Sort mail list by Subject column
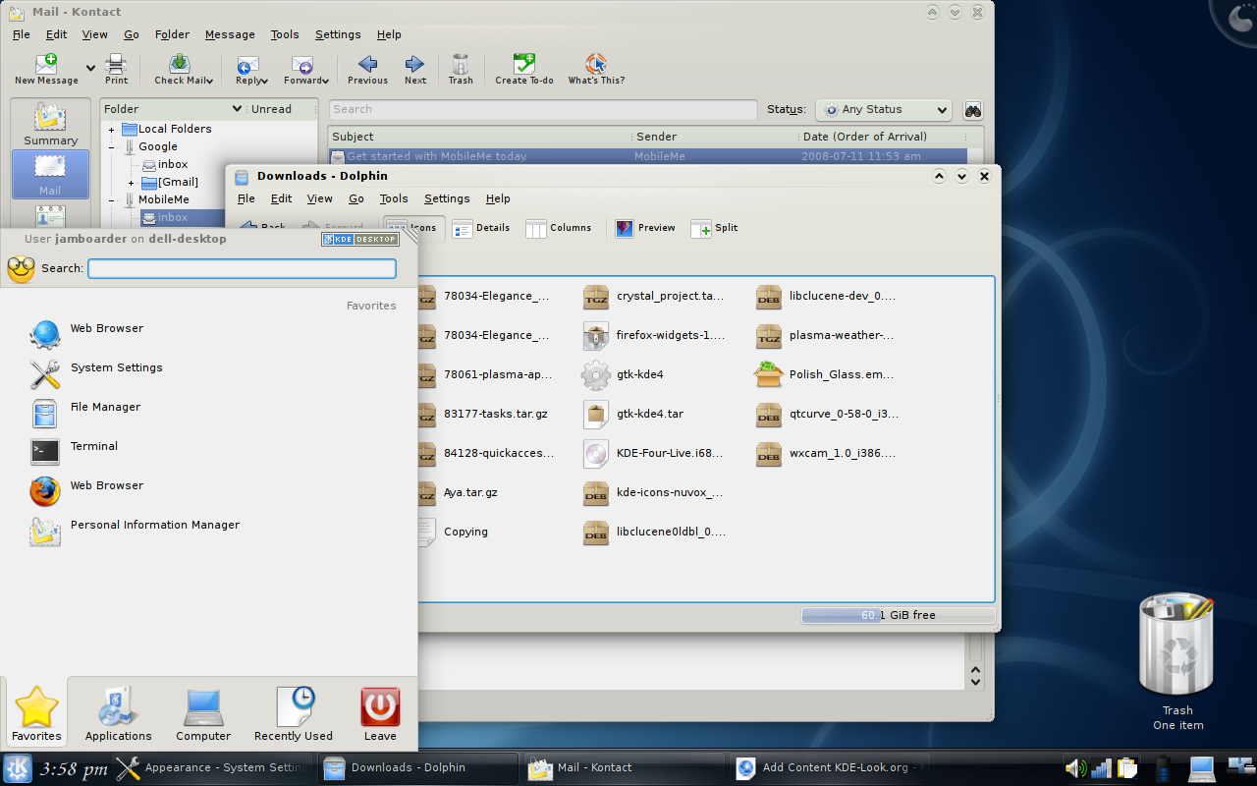1257x786 pixels. point(480,137)
